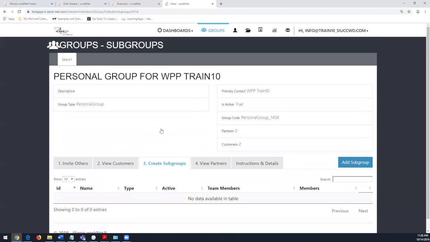
Task: Sort the table by the Name column
Action: pos(99,188)
